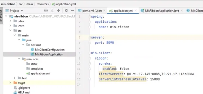Viewport: 203px width, 94px height.
Task: Open application.yml in project tree
Action: tap(40, 73)
